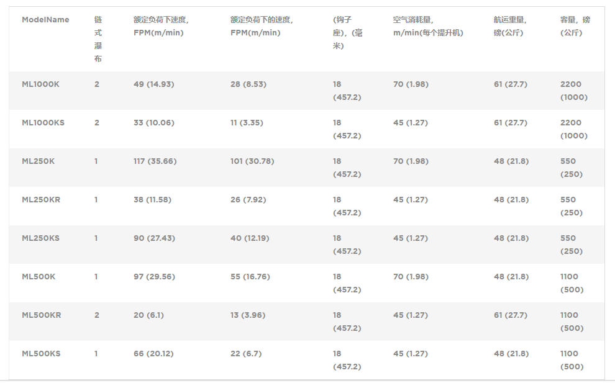Select the 101 (30.78) speed cell
Image resolution: width=615 pixels, height=383 pixels.
click(x=252, y=161)
